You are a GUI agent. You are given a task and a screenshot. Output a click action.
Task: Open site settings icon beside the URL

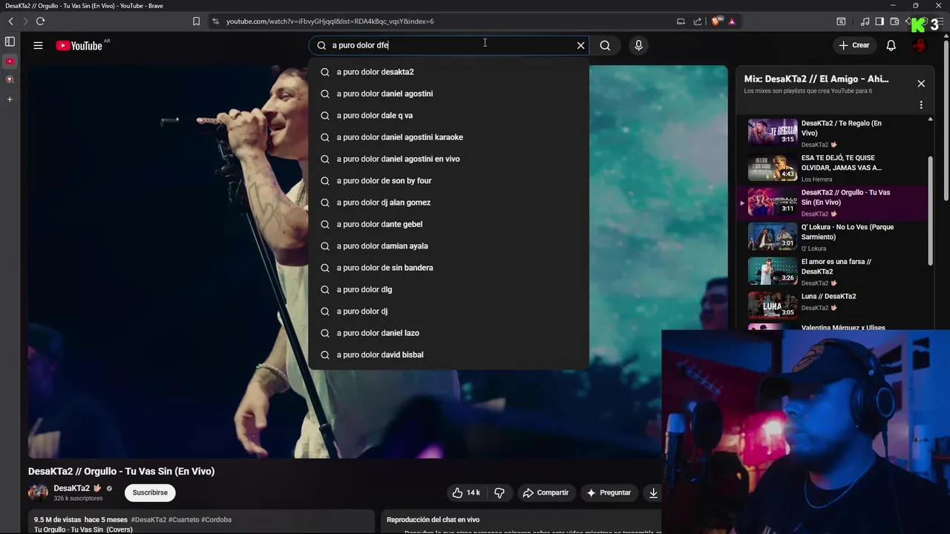tap(215, 22)
